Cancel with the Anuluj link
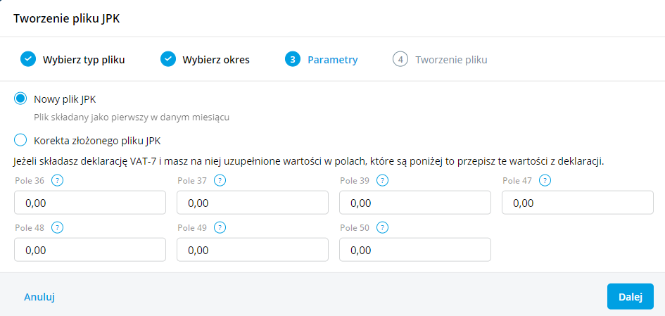Screen dimensions: 665x316 click(x=39, y=297)
